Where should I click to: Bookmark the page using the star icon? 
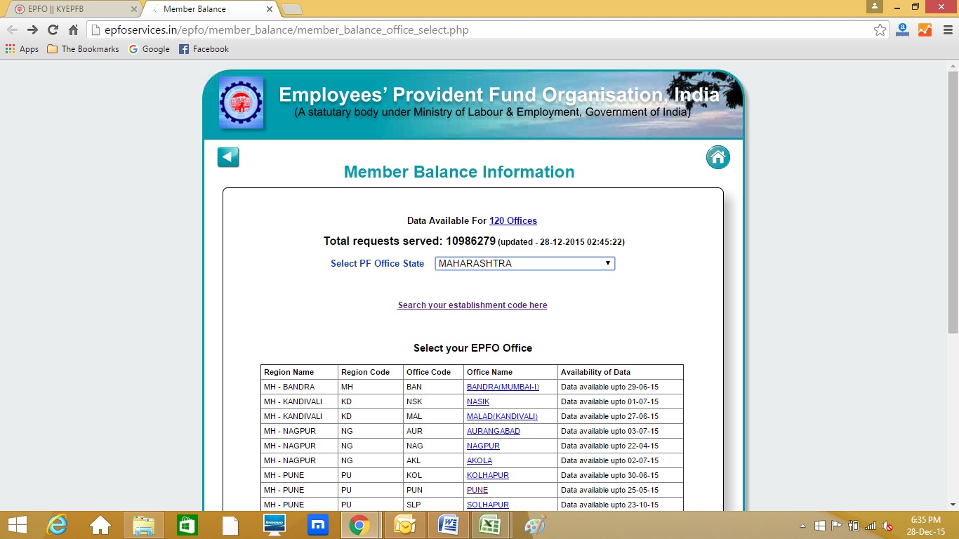(880, 29)
